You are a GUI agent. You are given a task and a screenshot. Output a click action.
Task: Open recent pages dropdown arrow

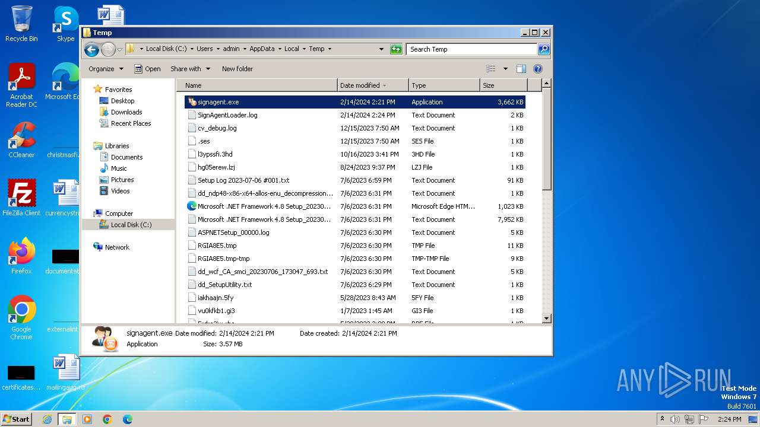click(119, 49)
